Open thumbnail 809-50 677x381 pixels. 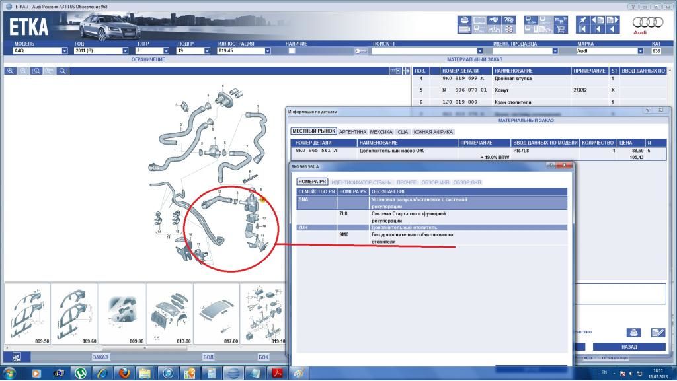click(x=28, y=314)
